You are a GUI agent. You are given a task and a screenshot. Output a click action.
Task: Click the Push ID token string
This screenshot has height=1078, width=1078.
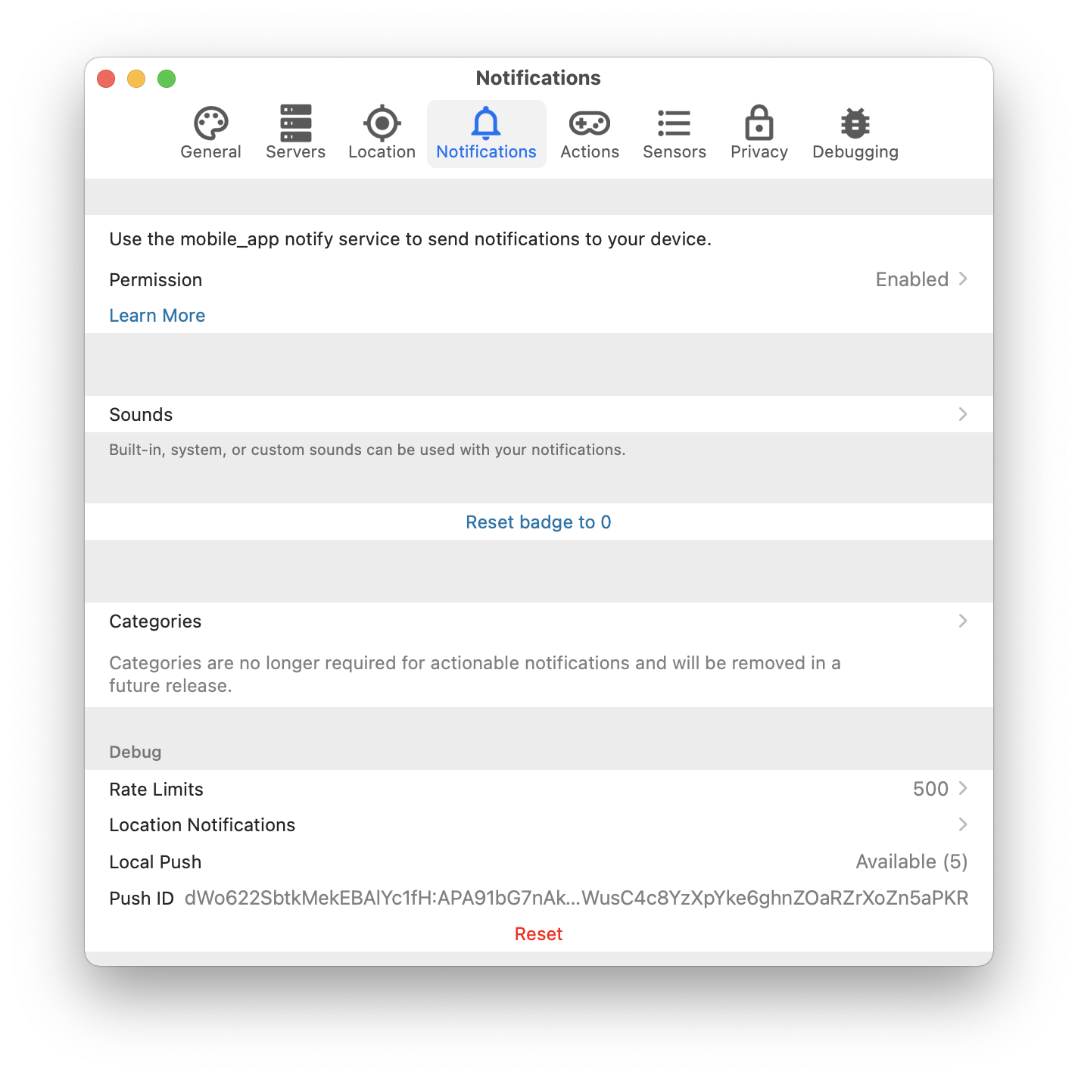point(576,899)
